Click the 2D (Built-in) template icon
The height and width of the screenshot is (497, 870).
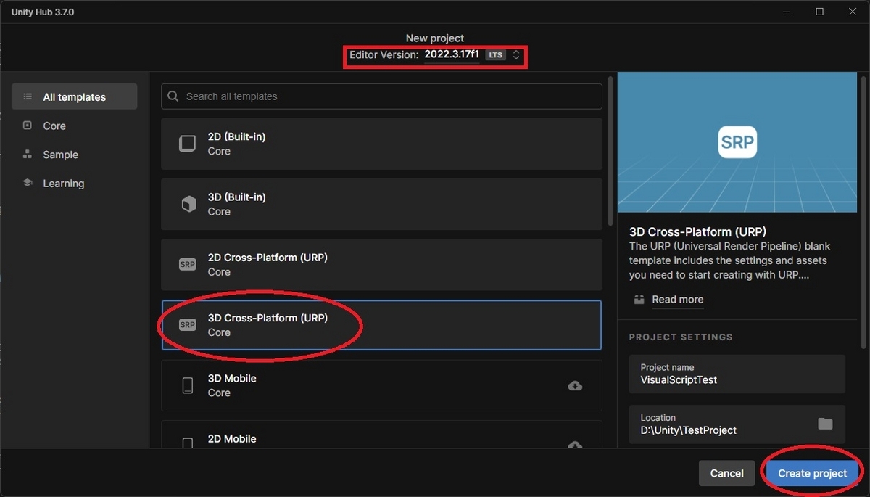pyautogui.click(x=188, y=144)
